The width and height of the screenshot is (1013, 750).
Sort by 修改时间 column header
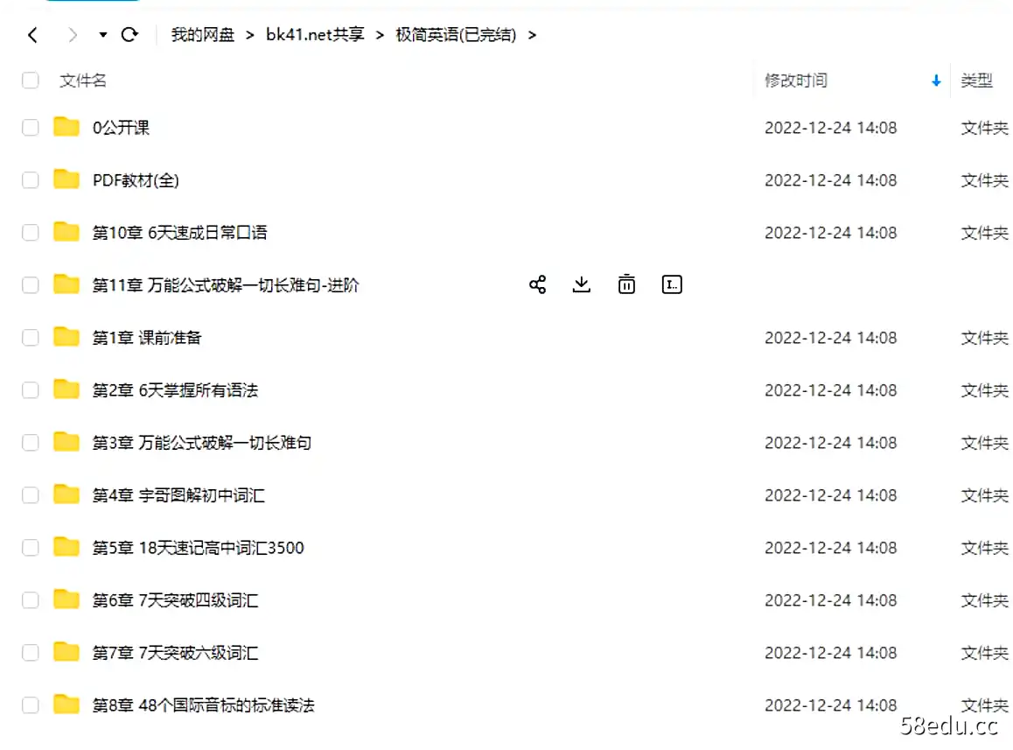[x=796, y=81]
